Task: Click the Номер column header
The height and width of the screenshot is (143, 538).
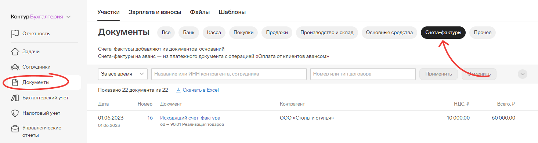Action: pyautogui.click(x=145, y=104)
